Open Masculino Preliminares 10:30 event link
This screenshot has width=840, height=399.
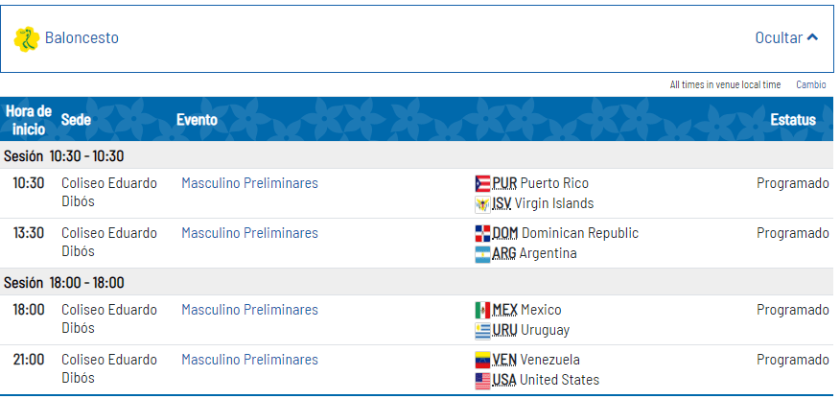249,183
